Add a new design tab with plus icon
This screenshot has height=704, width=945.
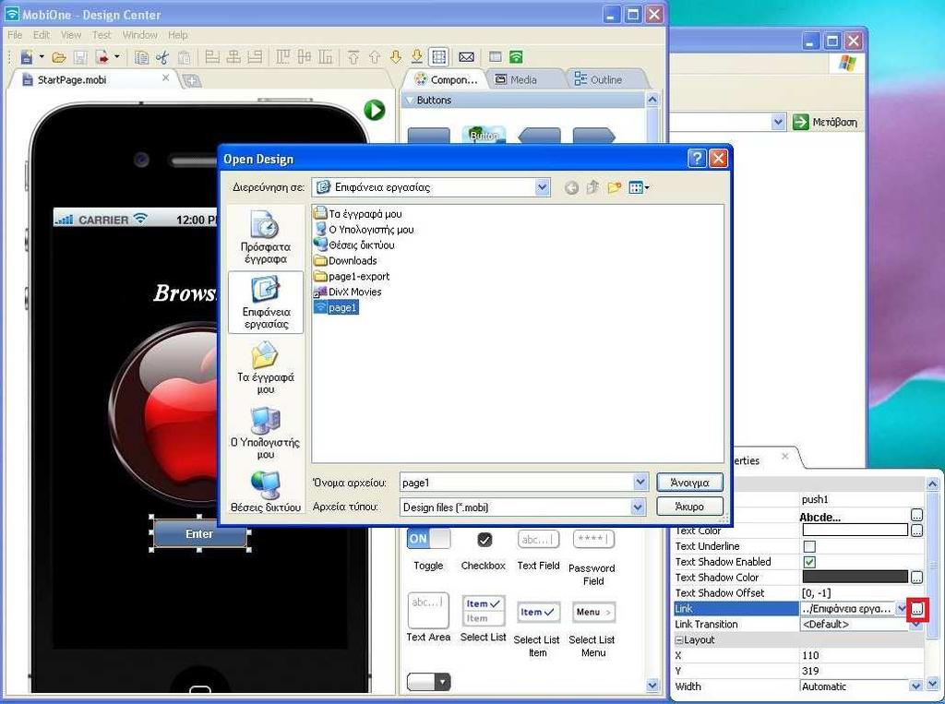[192, 80]
